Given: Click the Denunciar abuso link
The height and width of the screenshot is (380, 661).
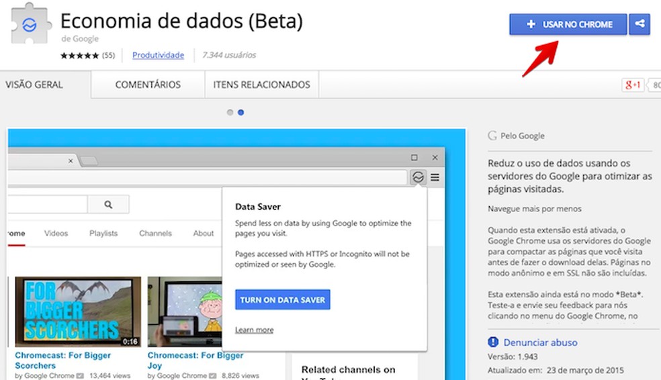Looking at the screenshot, I should click(x=541, y=342).
